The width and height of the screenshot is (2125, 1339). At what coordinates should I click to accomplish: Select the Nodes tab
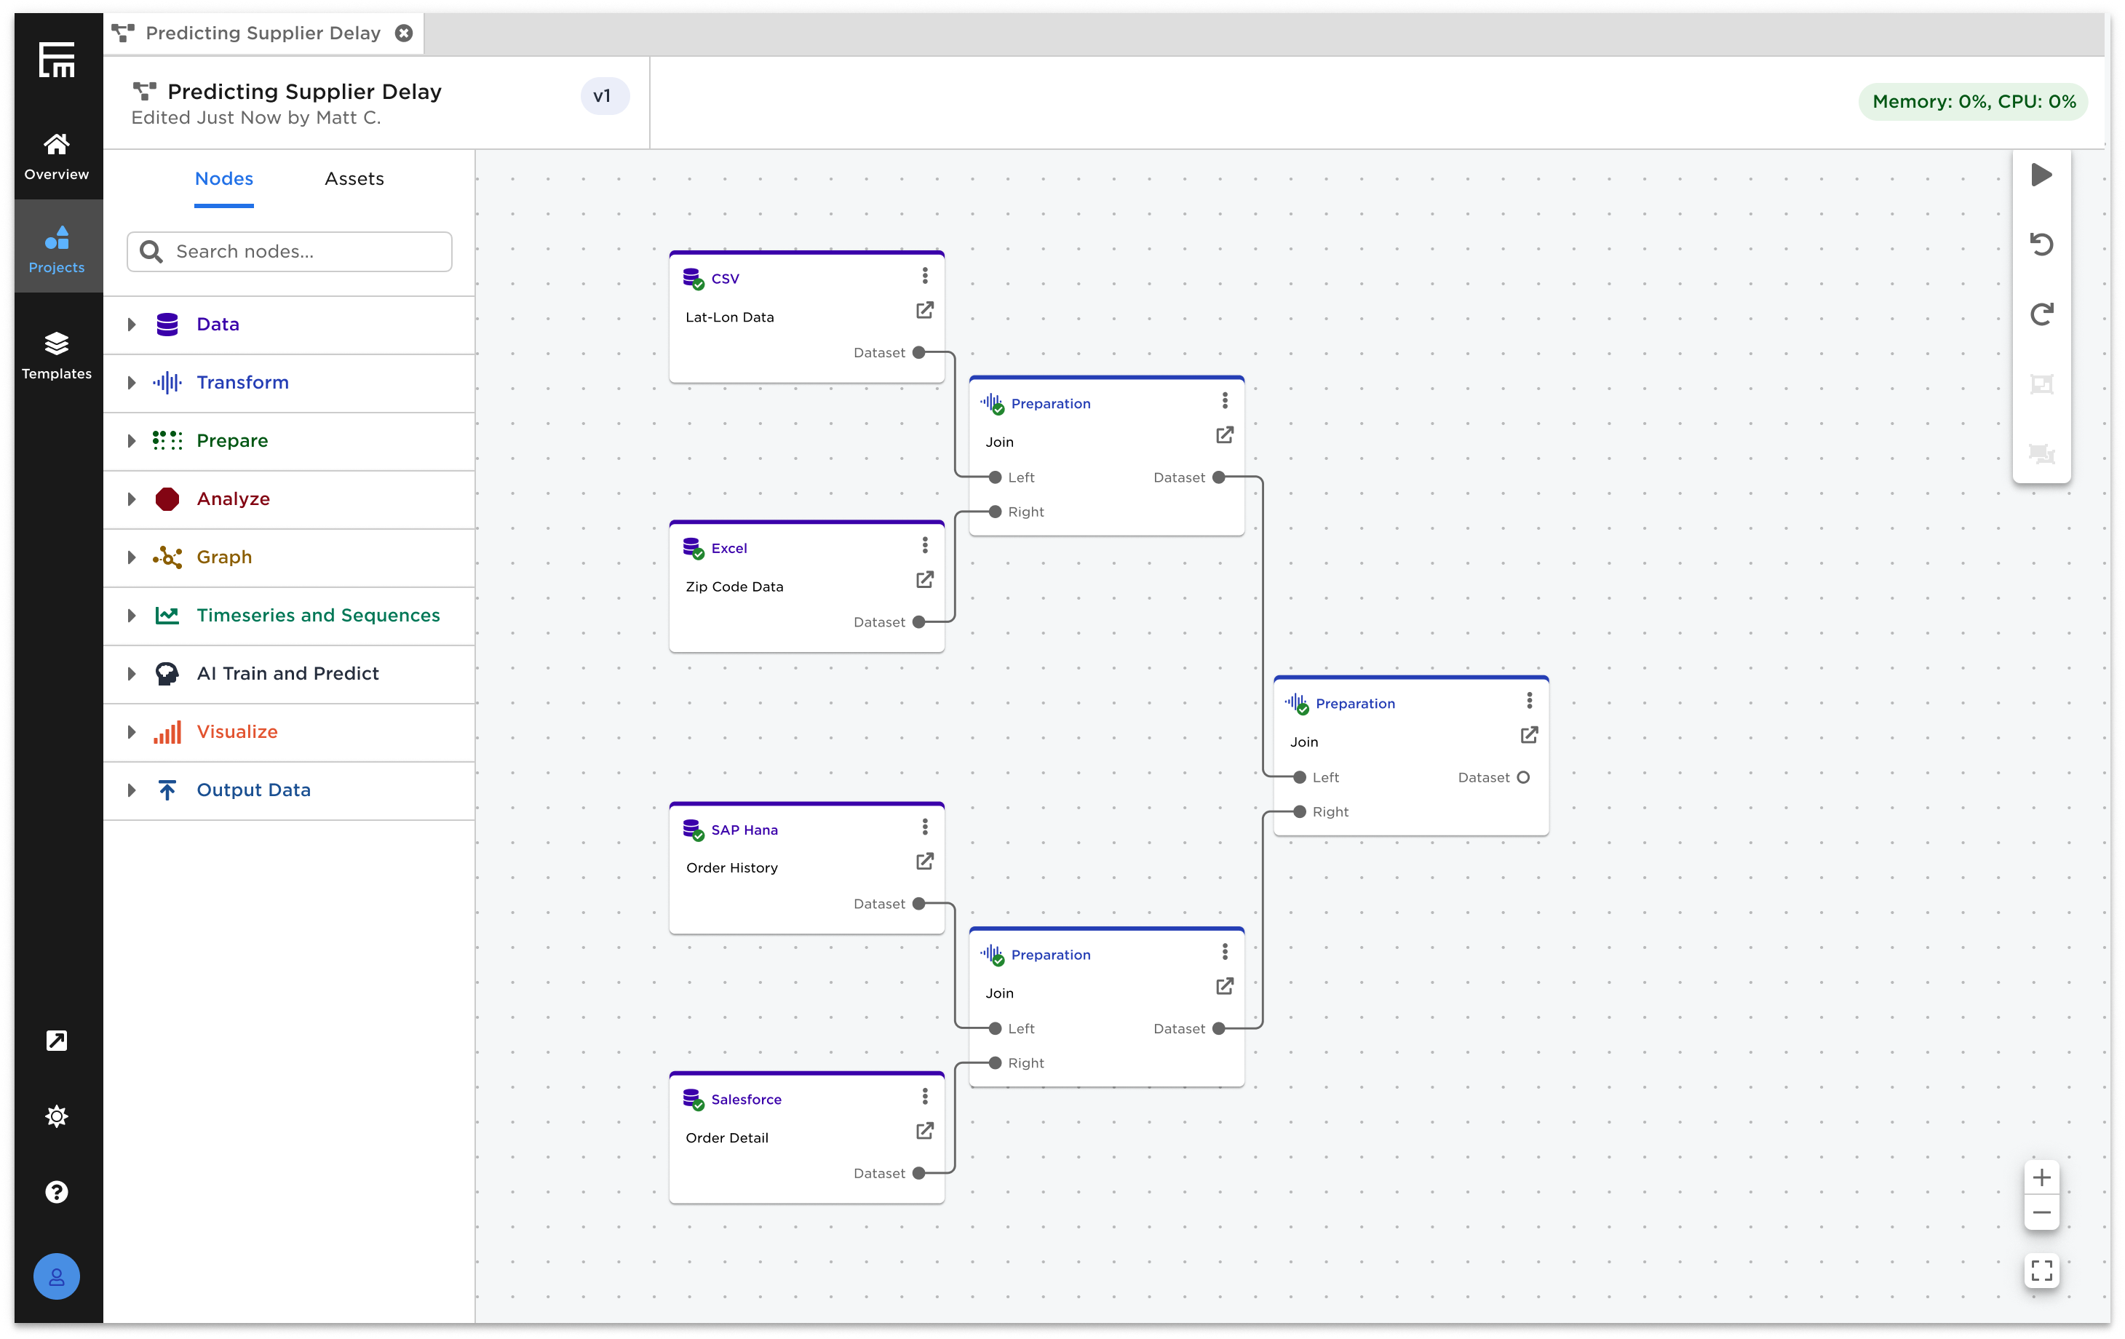(224, 179)
